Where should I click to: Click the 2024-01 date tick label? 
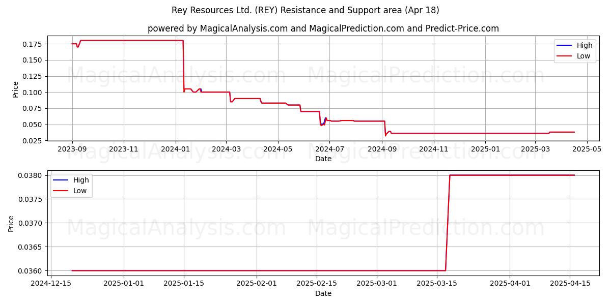pyautogui.click(x=175, y=149)
